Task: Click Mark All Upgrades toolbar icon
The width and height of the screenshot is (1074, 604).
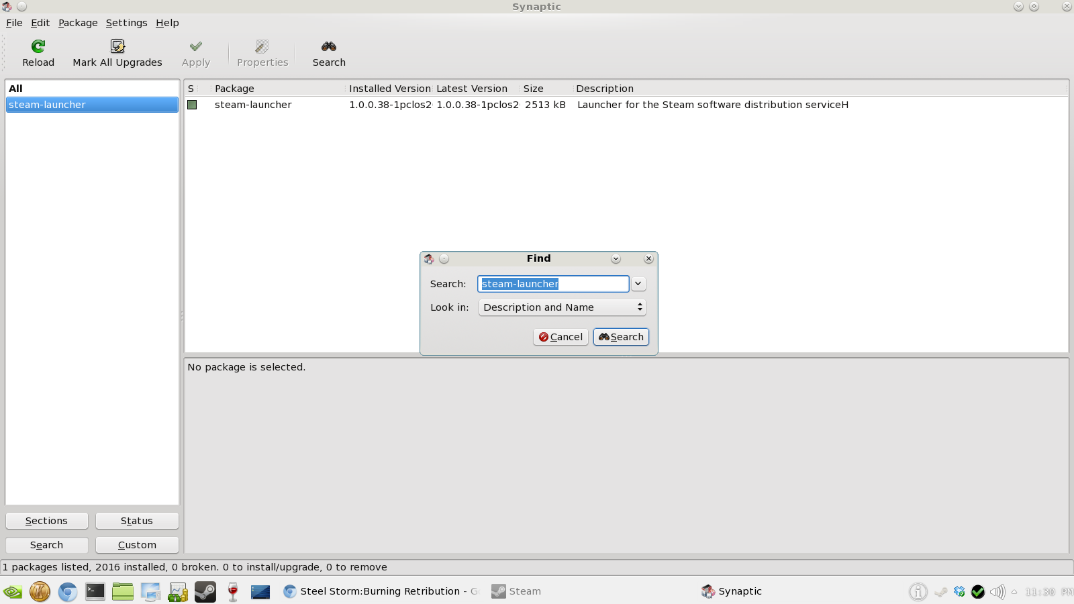Action: (x=117, y=46)
